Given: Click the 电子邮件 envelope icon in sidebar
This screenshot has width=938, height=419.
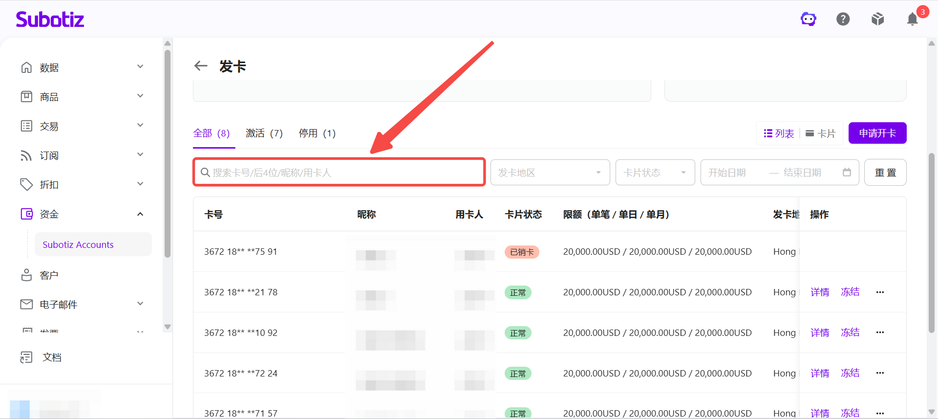Looking at the screenshot, I should [26, 304].
